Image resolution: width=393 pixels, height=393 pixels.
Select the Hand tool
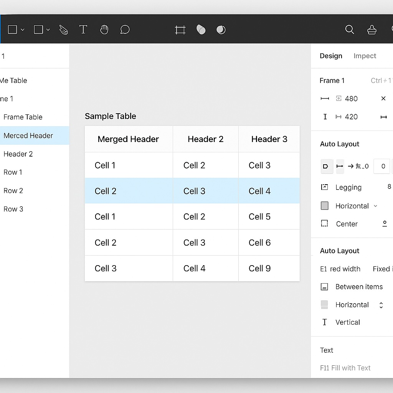104,29
